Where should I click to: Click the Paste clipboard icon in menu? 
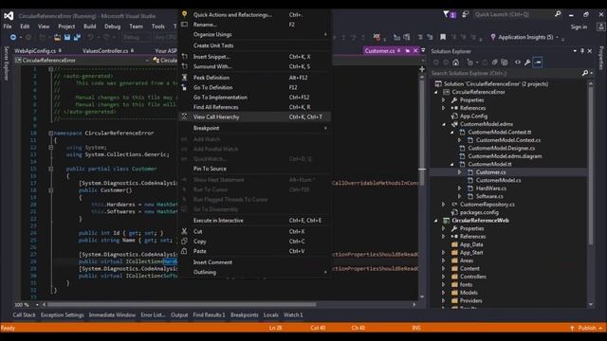[x=184, y=251]
